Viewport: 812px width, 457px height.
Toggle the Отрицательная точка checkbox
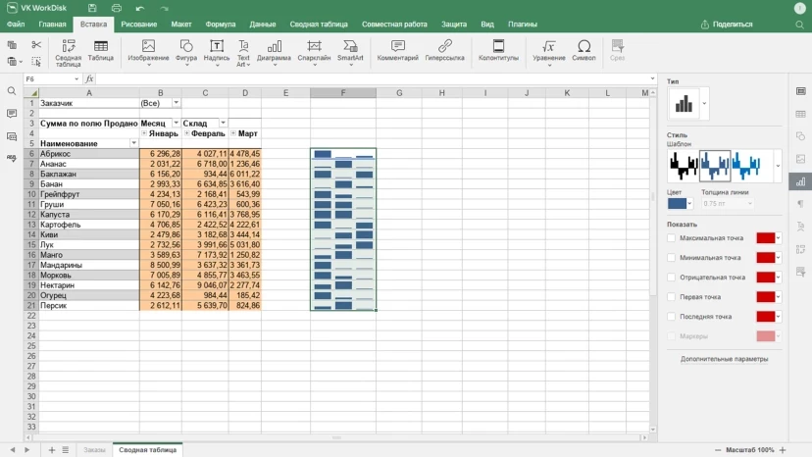click(672, 278)
